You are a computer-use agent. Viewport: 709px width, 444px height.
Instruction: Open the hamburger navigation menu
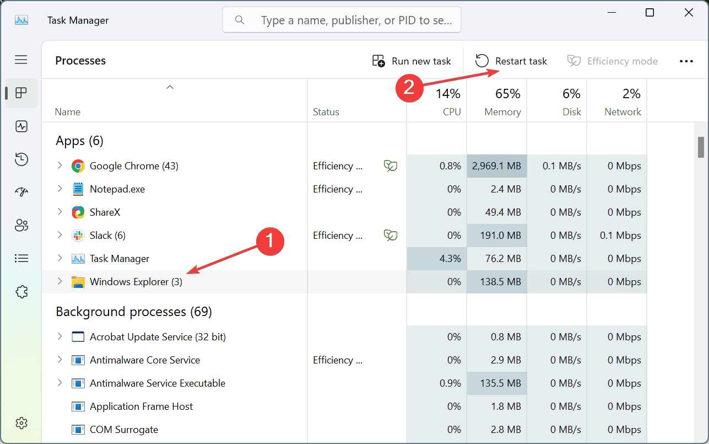21,60
